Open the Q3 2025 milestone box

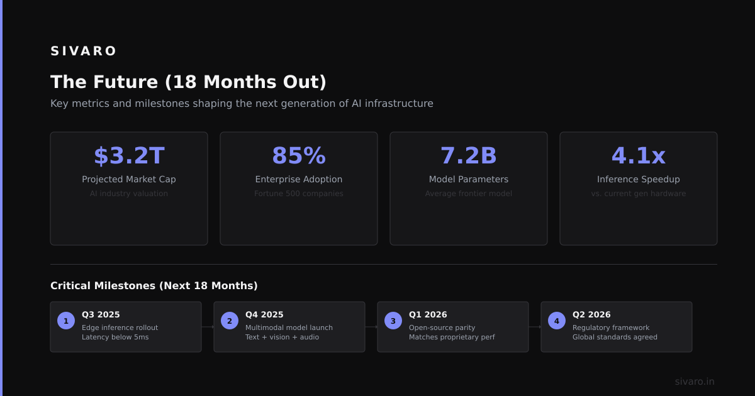(x=126, y=327)
